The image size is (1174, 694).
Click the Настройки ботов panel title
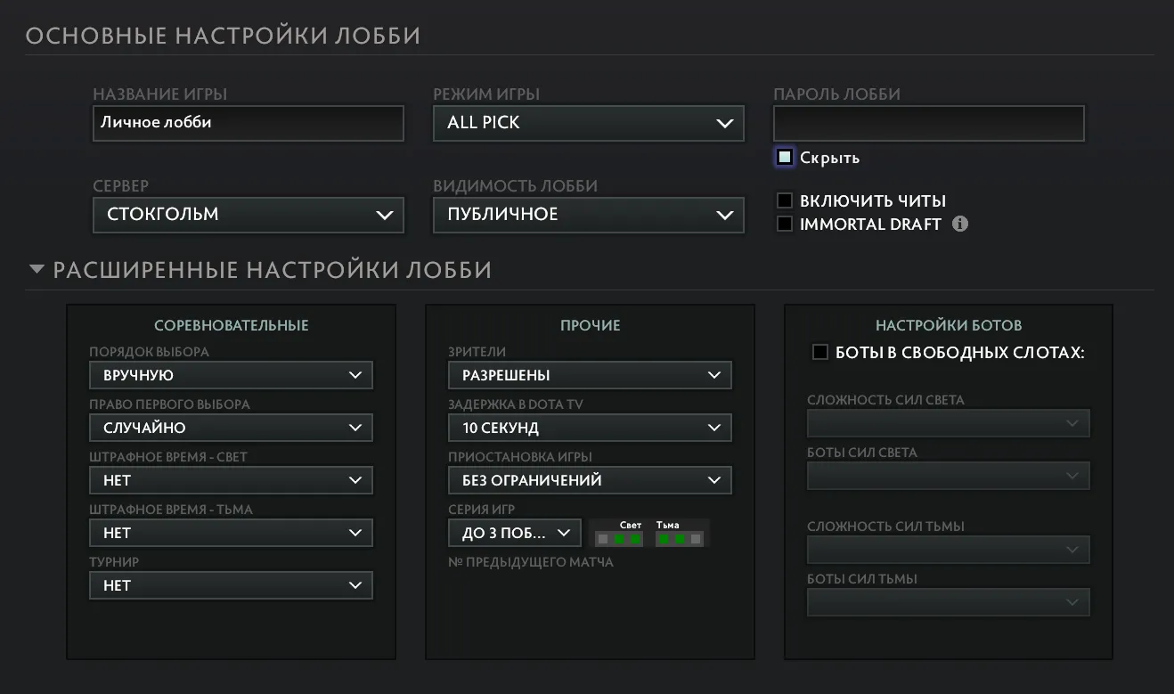click(x=949, y=325)
